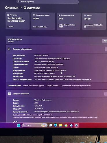Click the RAM icon in card

coord(34,15)
